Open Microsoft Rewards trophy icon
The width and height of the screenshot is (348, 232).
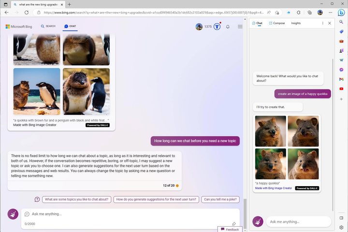tap(217, 27)
